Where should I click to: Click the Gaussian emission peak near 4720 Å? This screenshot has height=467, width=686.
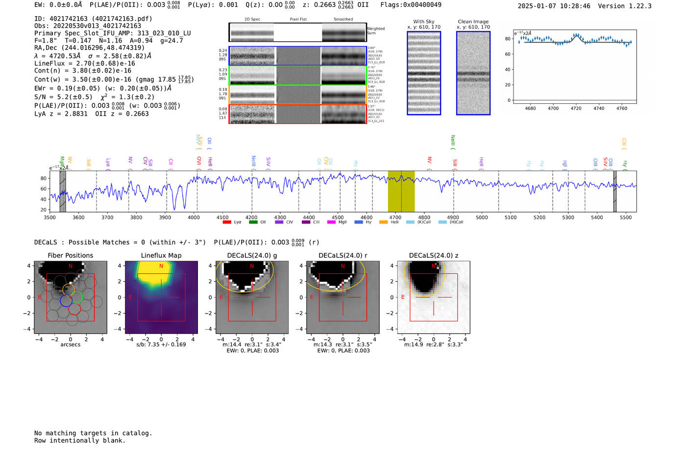coord(576,35)
